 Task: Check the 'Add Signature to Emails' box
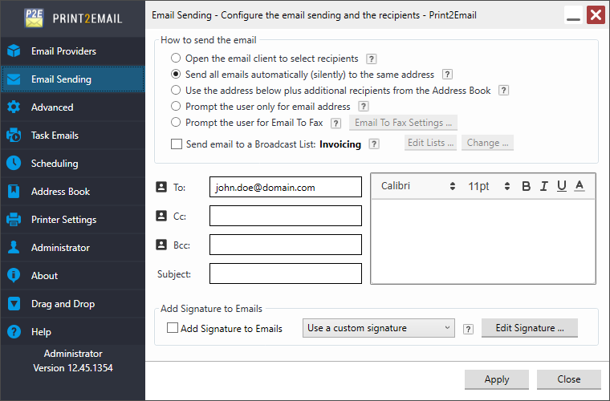pyautogui.click(x=173, y=328)
